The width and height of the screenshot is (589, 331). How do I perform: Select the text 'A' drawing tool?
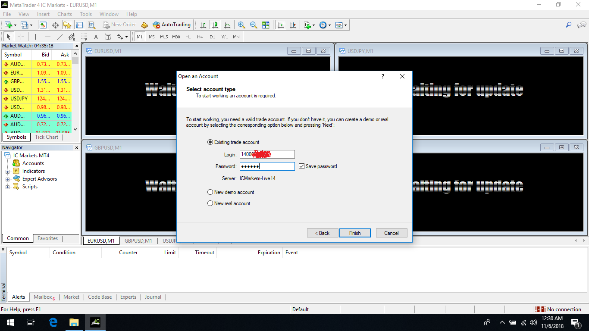pos(96,37)
